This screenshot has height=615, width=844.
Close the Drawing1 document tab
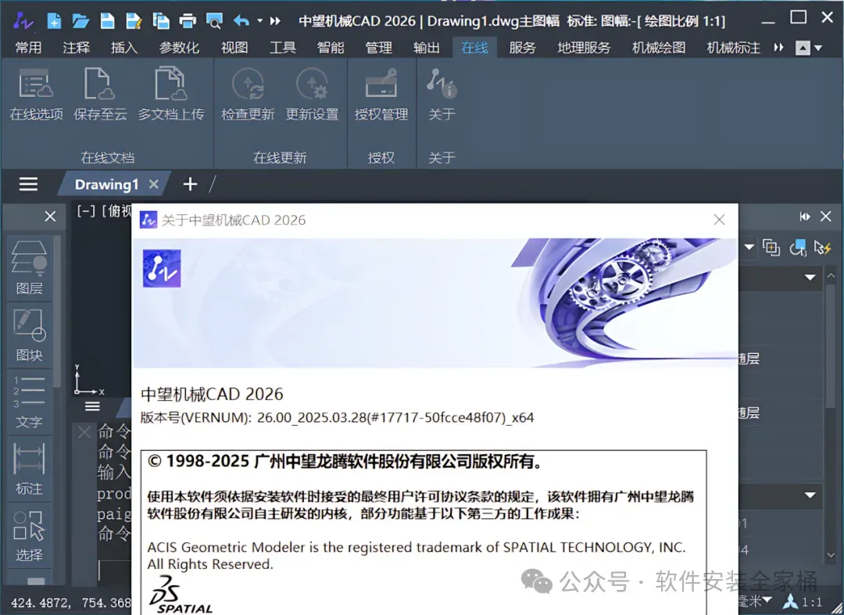(x=154, y=184)
